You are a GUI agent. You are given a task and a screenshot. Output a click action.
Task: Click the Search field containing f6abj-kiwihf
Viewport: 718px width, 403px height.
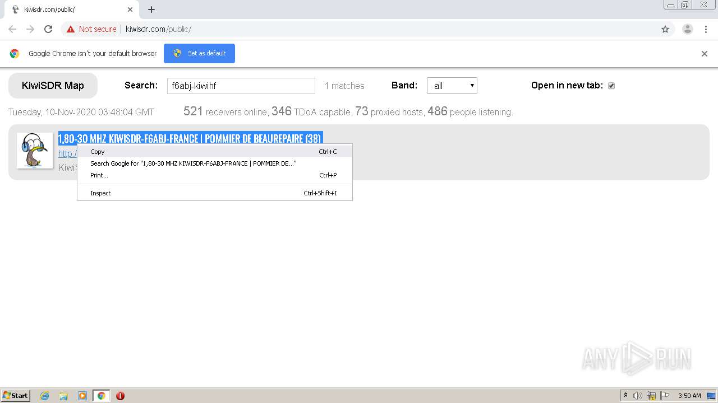[241, 86]
